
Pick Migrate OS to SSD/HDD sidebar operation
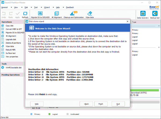(x=15, y=32)
